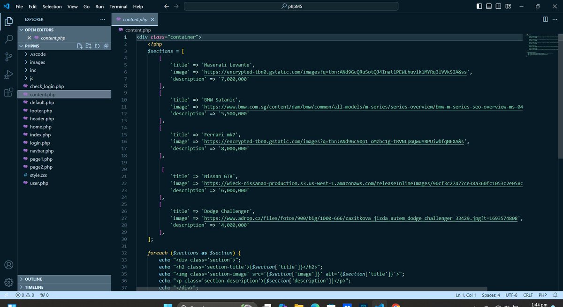The height and width of the screenshot is (307, 563).
Task: Open the Selection menu
Action: pos(52,7)
